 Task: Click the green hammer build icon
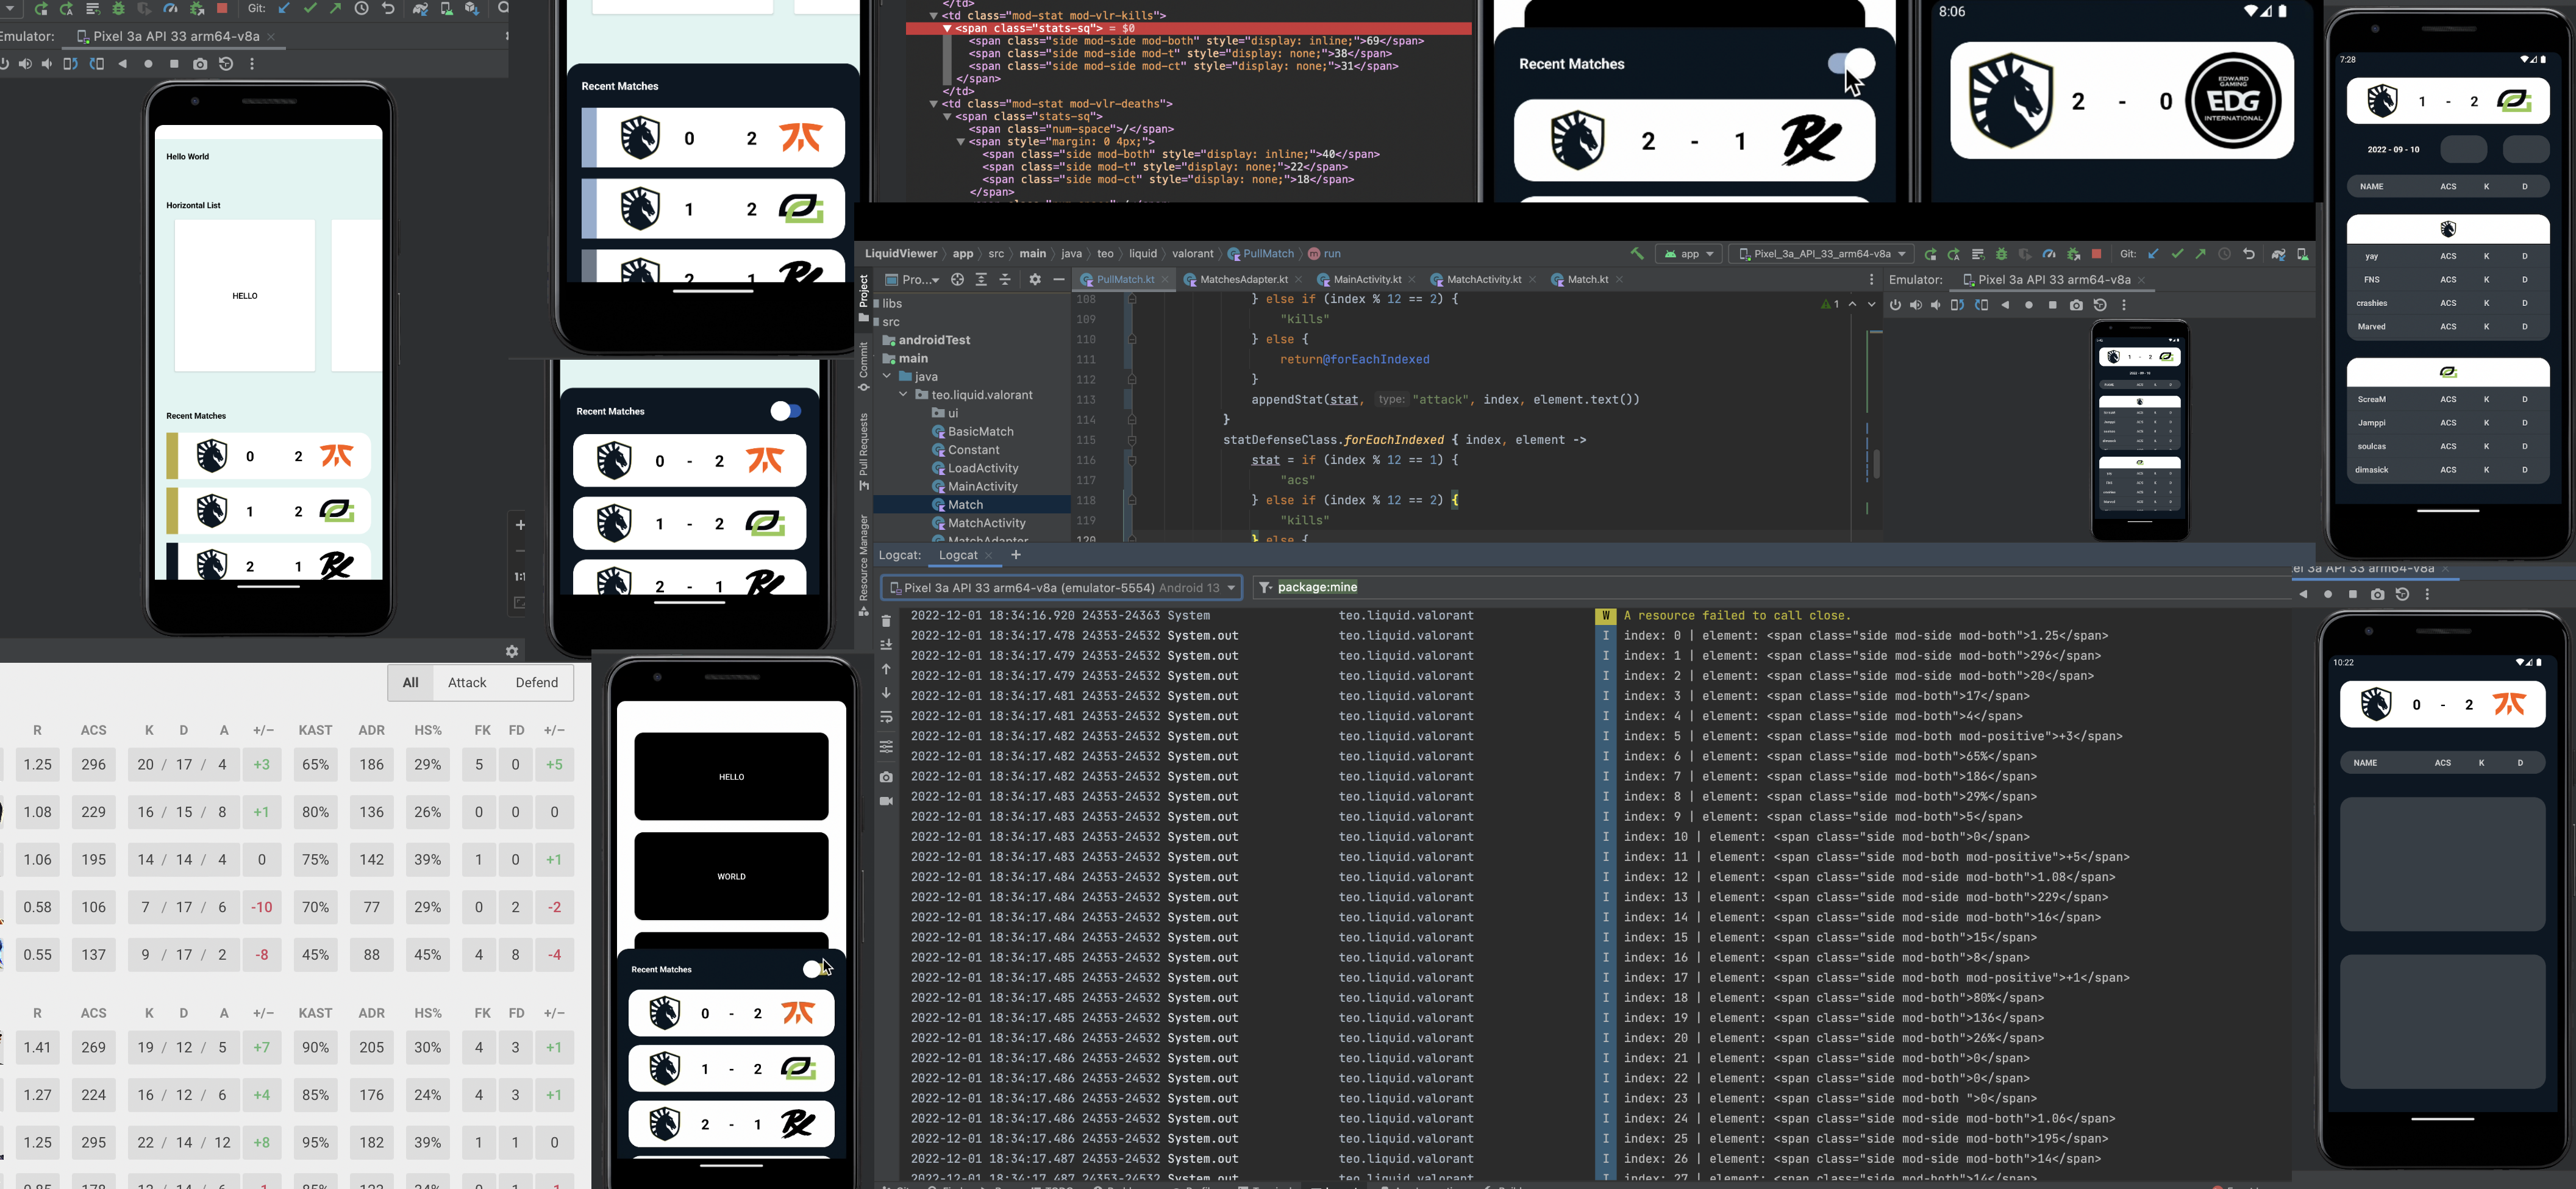tap(1637, 254)
